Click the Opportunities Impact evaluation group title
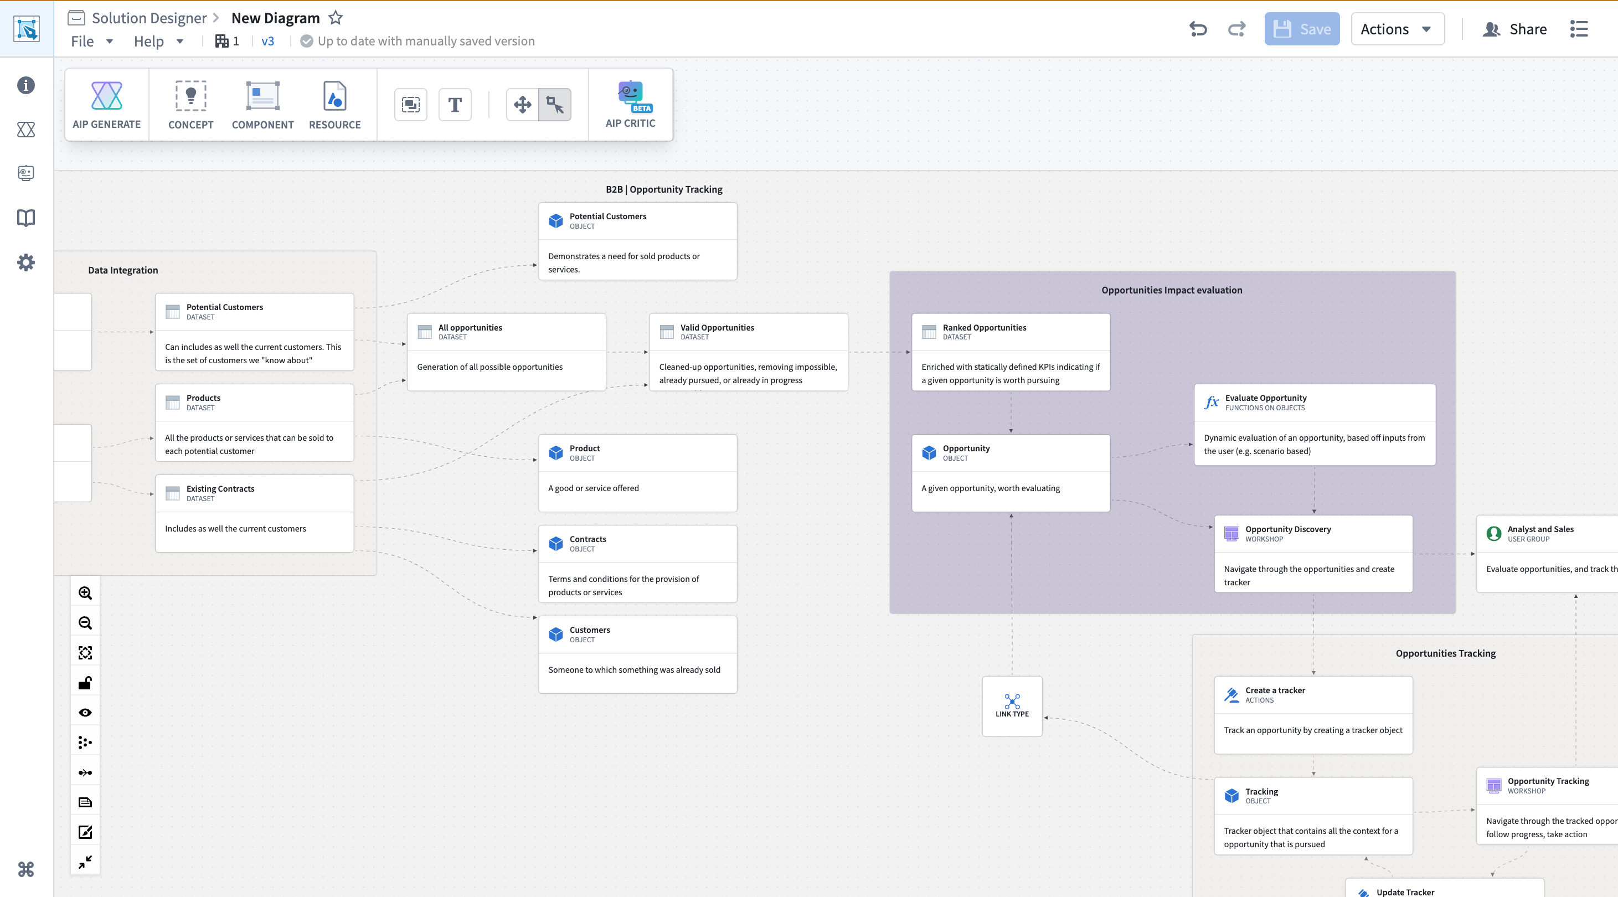The image size is (1618, 897). coord(1172,290)
